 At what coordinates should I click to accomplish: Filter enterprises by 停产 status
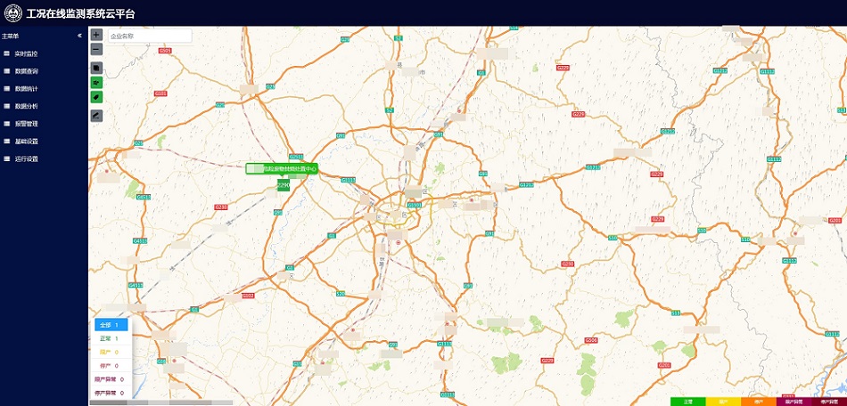pos(111,366)
